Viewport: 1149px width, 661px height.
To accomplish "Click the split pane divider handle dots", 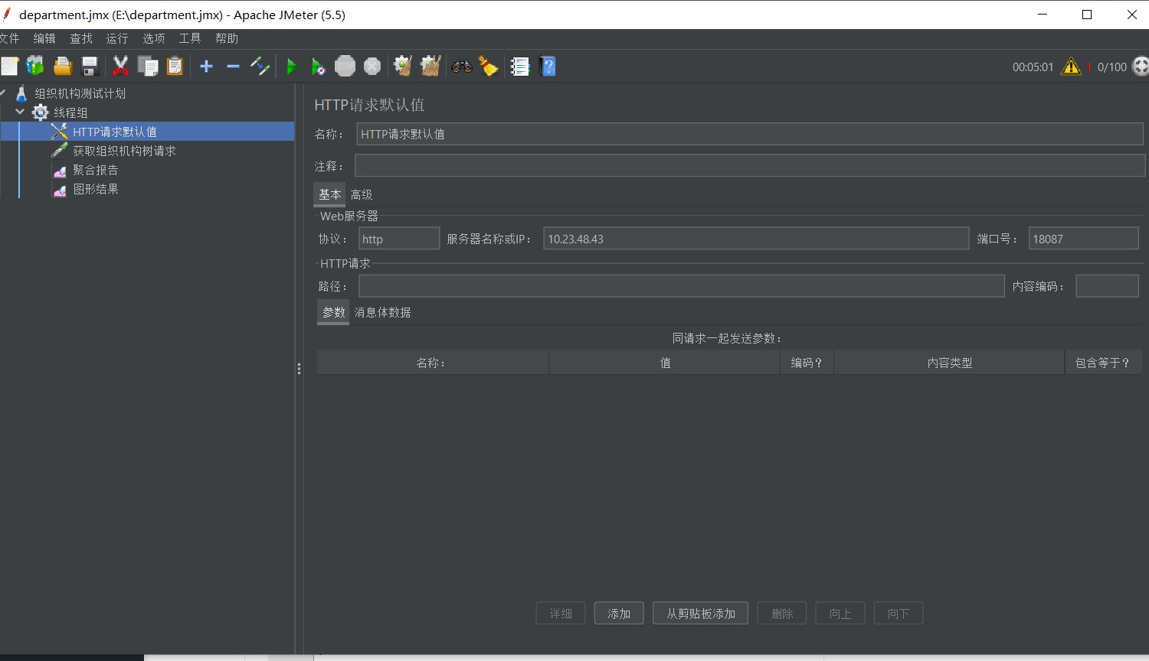I will pyautogui.click(x=299, y=369).
